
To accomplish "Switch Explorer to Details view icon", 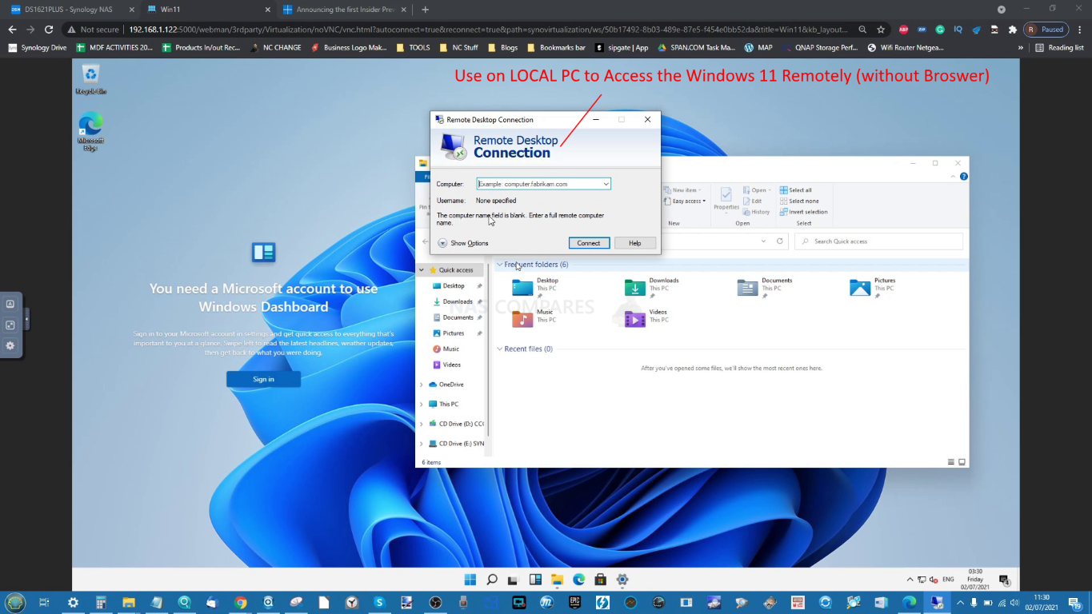I will pos(951,462).
